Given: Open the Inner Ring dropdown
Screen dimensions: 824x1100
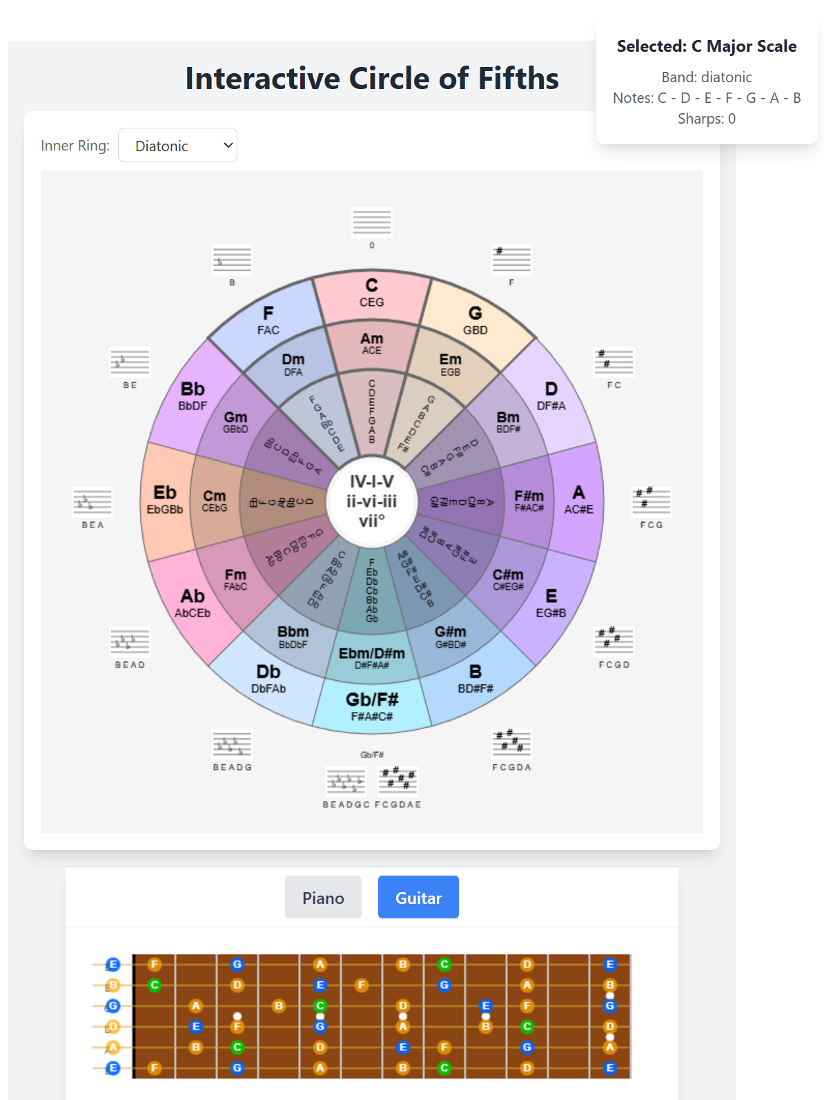Looking at the screenshot, I should pyautogui.click(x=177, y=146).
